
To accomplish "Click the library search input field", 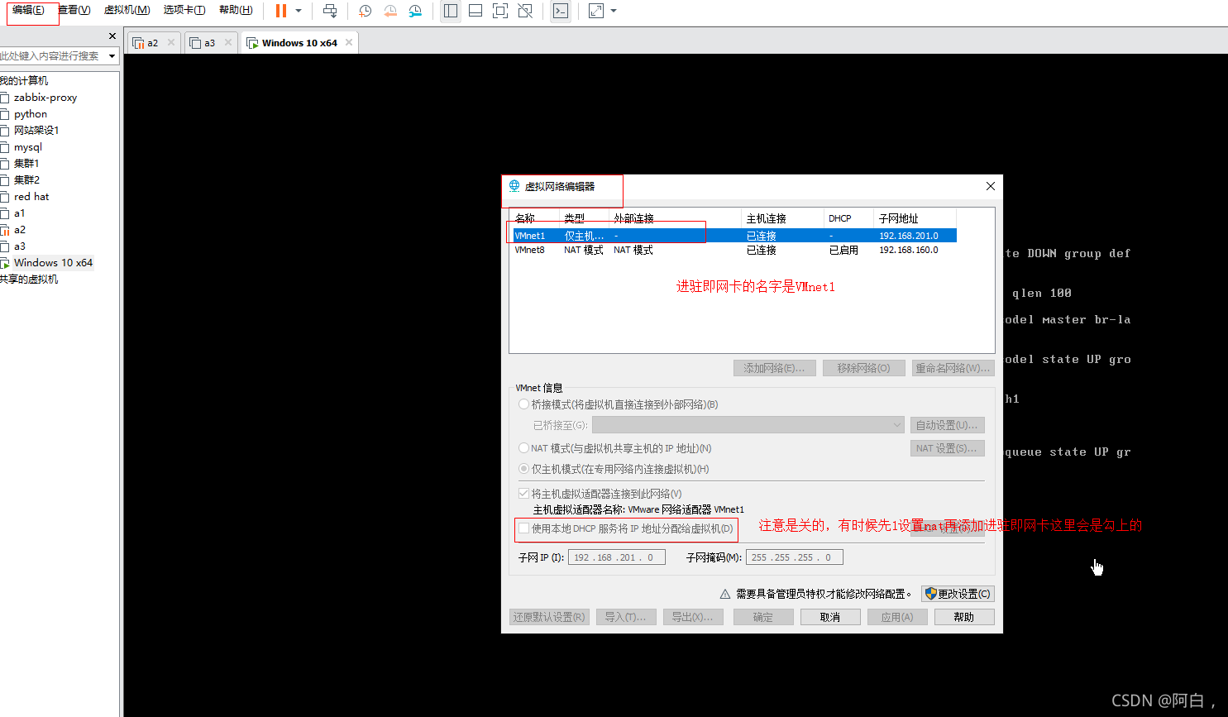I will point(51,56).
